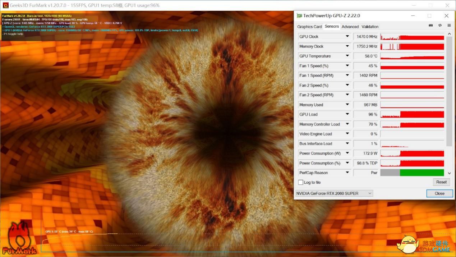Open the Fan 2 Speed (RPM) dropdown
This screenshot has width=456, height=257.
click(347, 95)
